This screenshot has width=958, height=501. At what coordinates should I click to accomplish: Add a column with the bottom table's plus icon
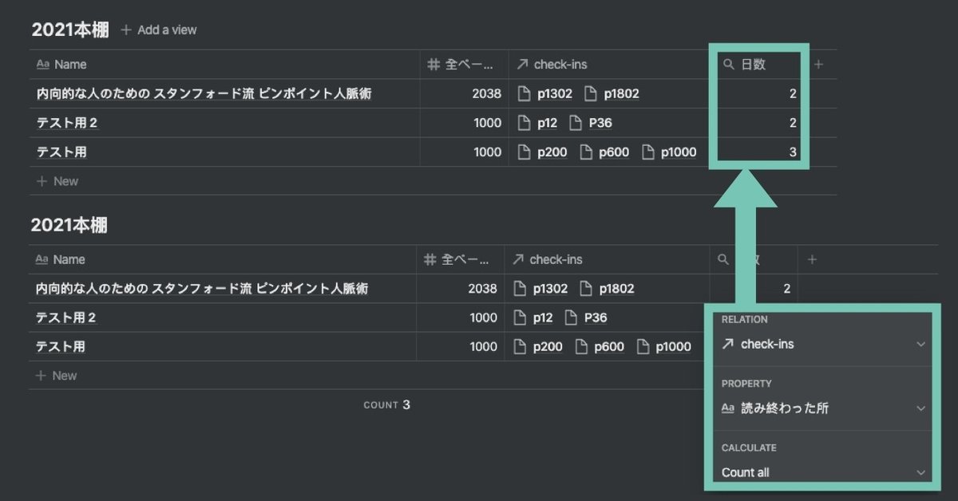tap(812, 259)
